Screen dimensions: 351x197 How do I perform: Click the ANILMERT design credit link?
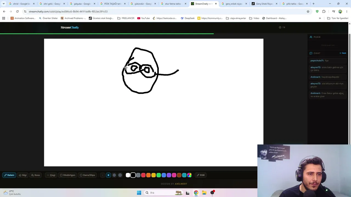pyautogui.click(x=181, y=184)
